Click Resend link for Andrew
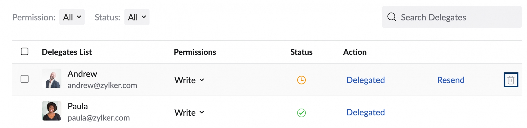527x128 pixels. [451, 80]
